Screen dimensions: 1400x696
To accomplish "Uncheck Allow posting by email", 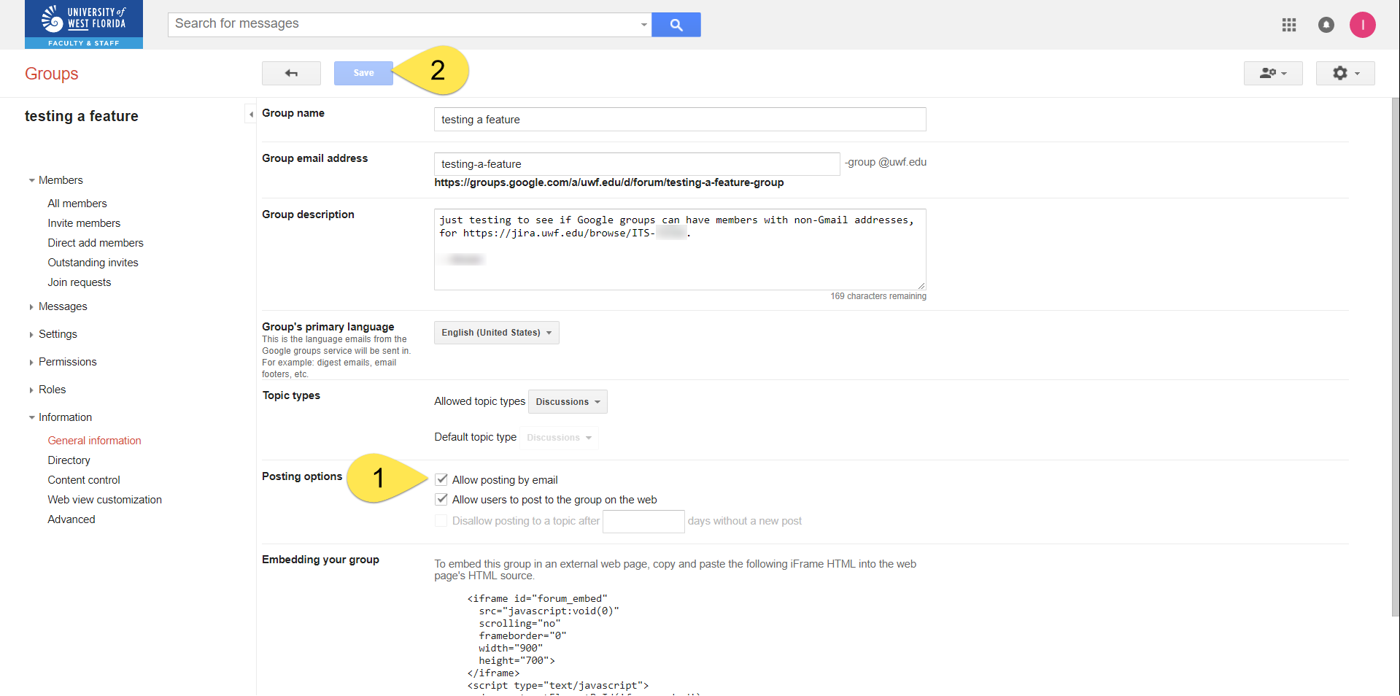I will click(441, 479).
